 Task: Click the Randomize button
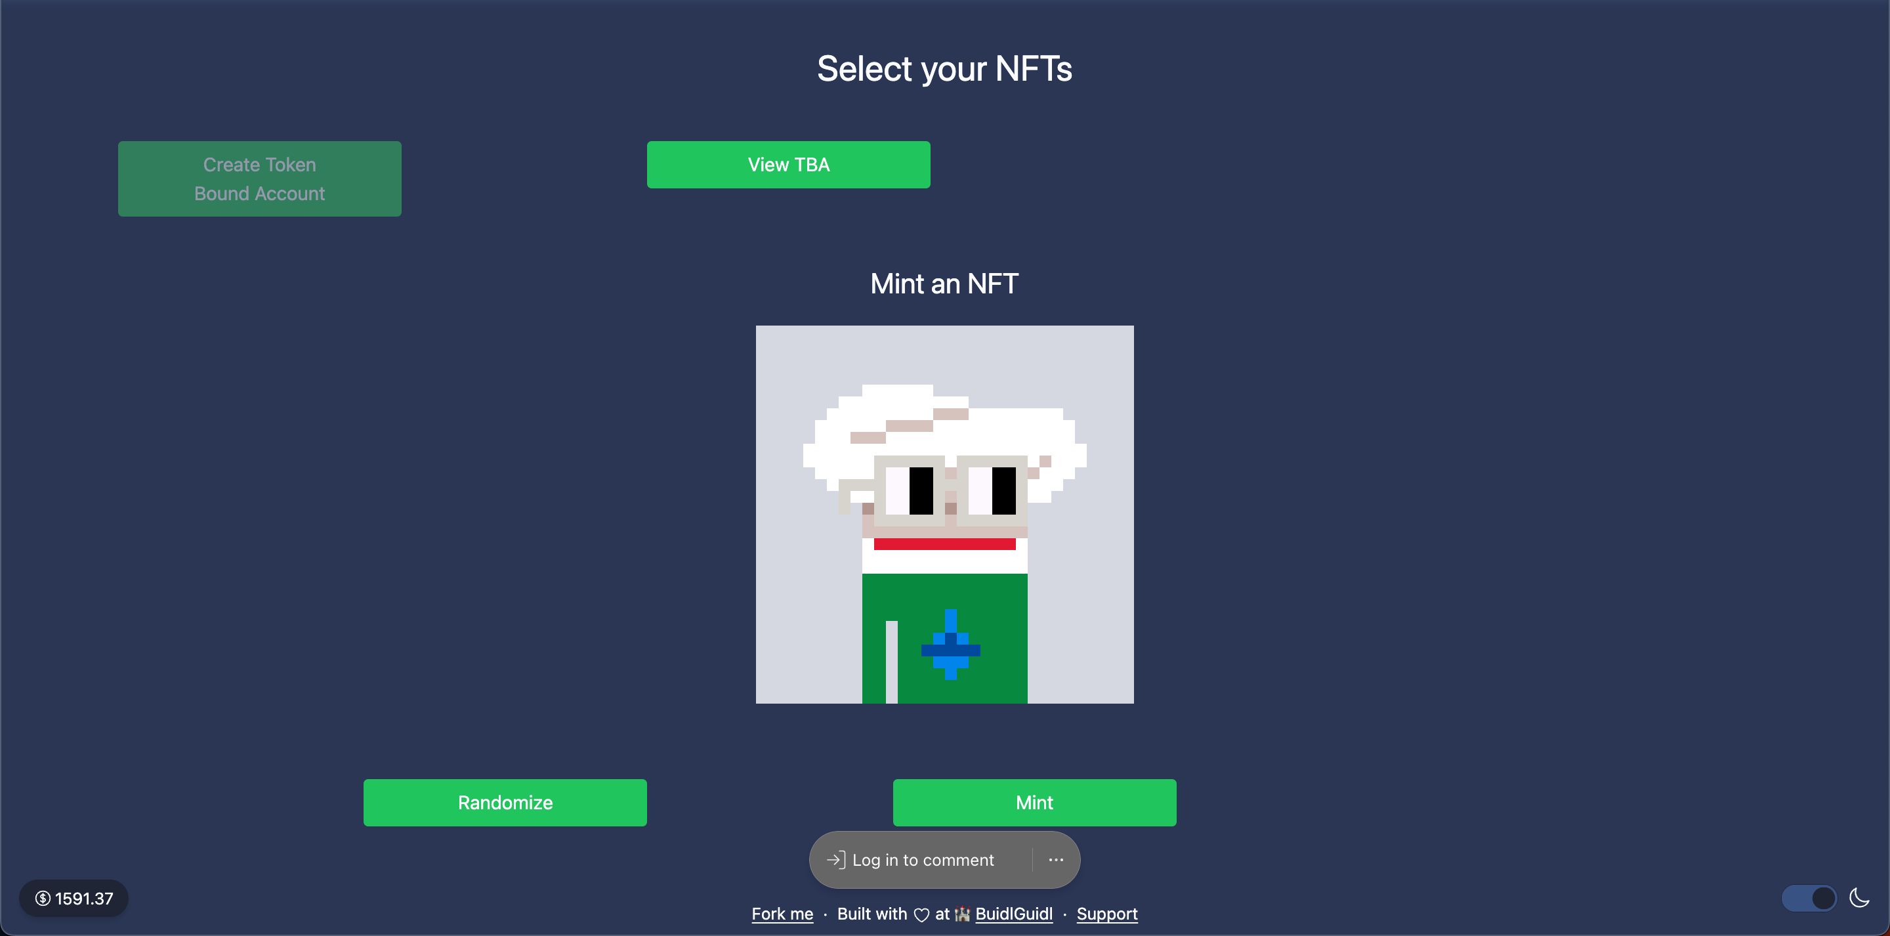pos(505,802)
